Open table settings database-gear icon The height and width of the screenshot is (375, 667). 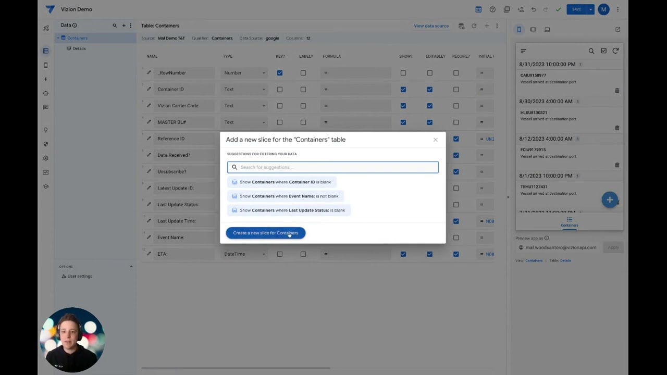(x=461, y=26)
